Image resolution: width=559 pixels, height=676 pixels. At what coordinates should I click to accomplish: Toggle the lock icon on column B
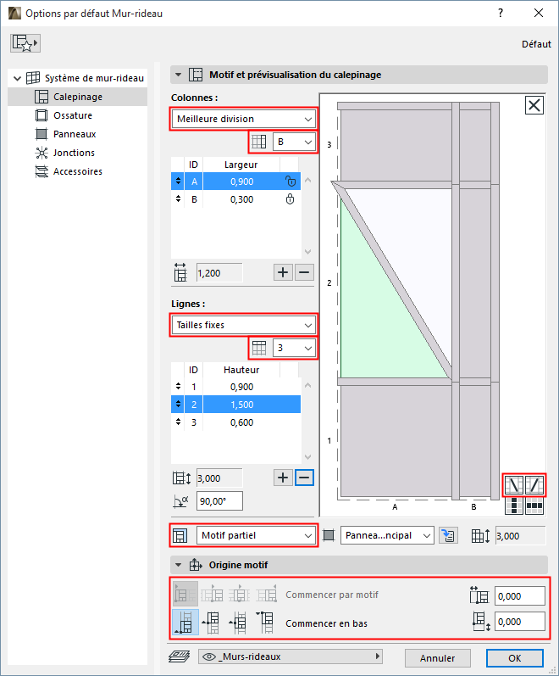(x=291, y=199)
